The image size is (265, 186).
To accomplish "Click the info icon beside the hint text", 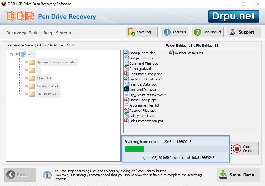I will pos(47,175).
